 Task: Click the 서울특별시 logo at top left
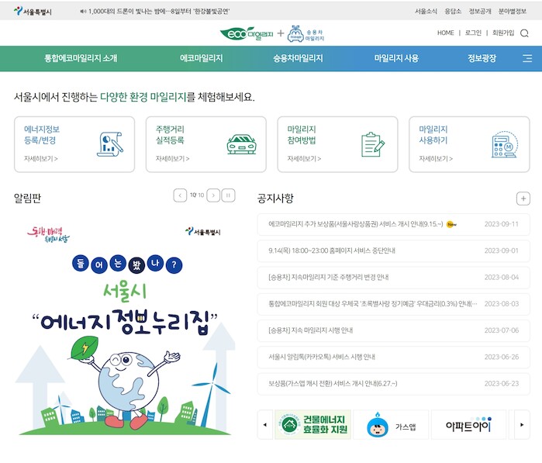[x=33, y=12]
